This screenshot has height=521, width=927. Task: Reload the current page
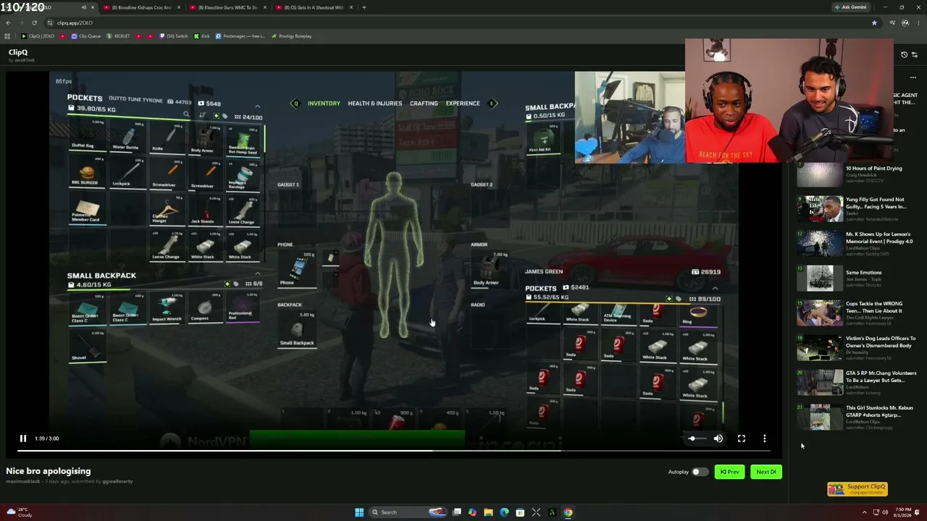34,22
